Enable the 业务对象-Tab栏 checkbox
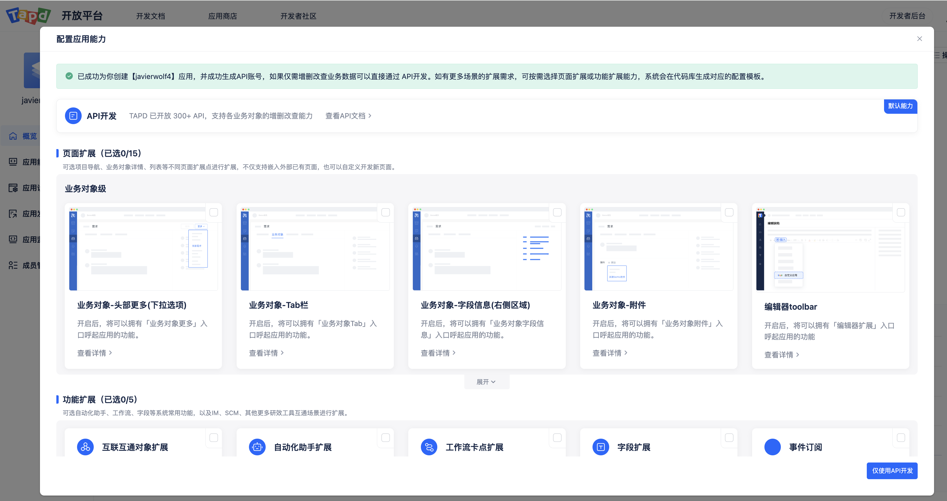 [x=385, y=212]
